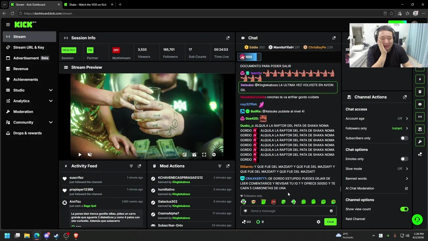This screenshot has height=241, width=428.
Task: Open the emote picker in the message box
Action: (x=331, y=211)
